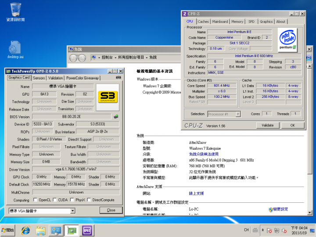Viewport: 316px width, 237px height.
Task: Enable the OpenCL checkbox
Action: click(35, 200)
